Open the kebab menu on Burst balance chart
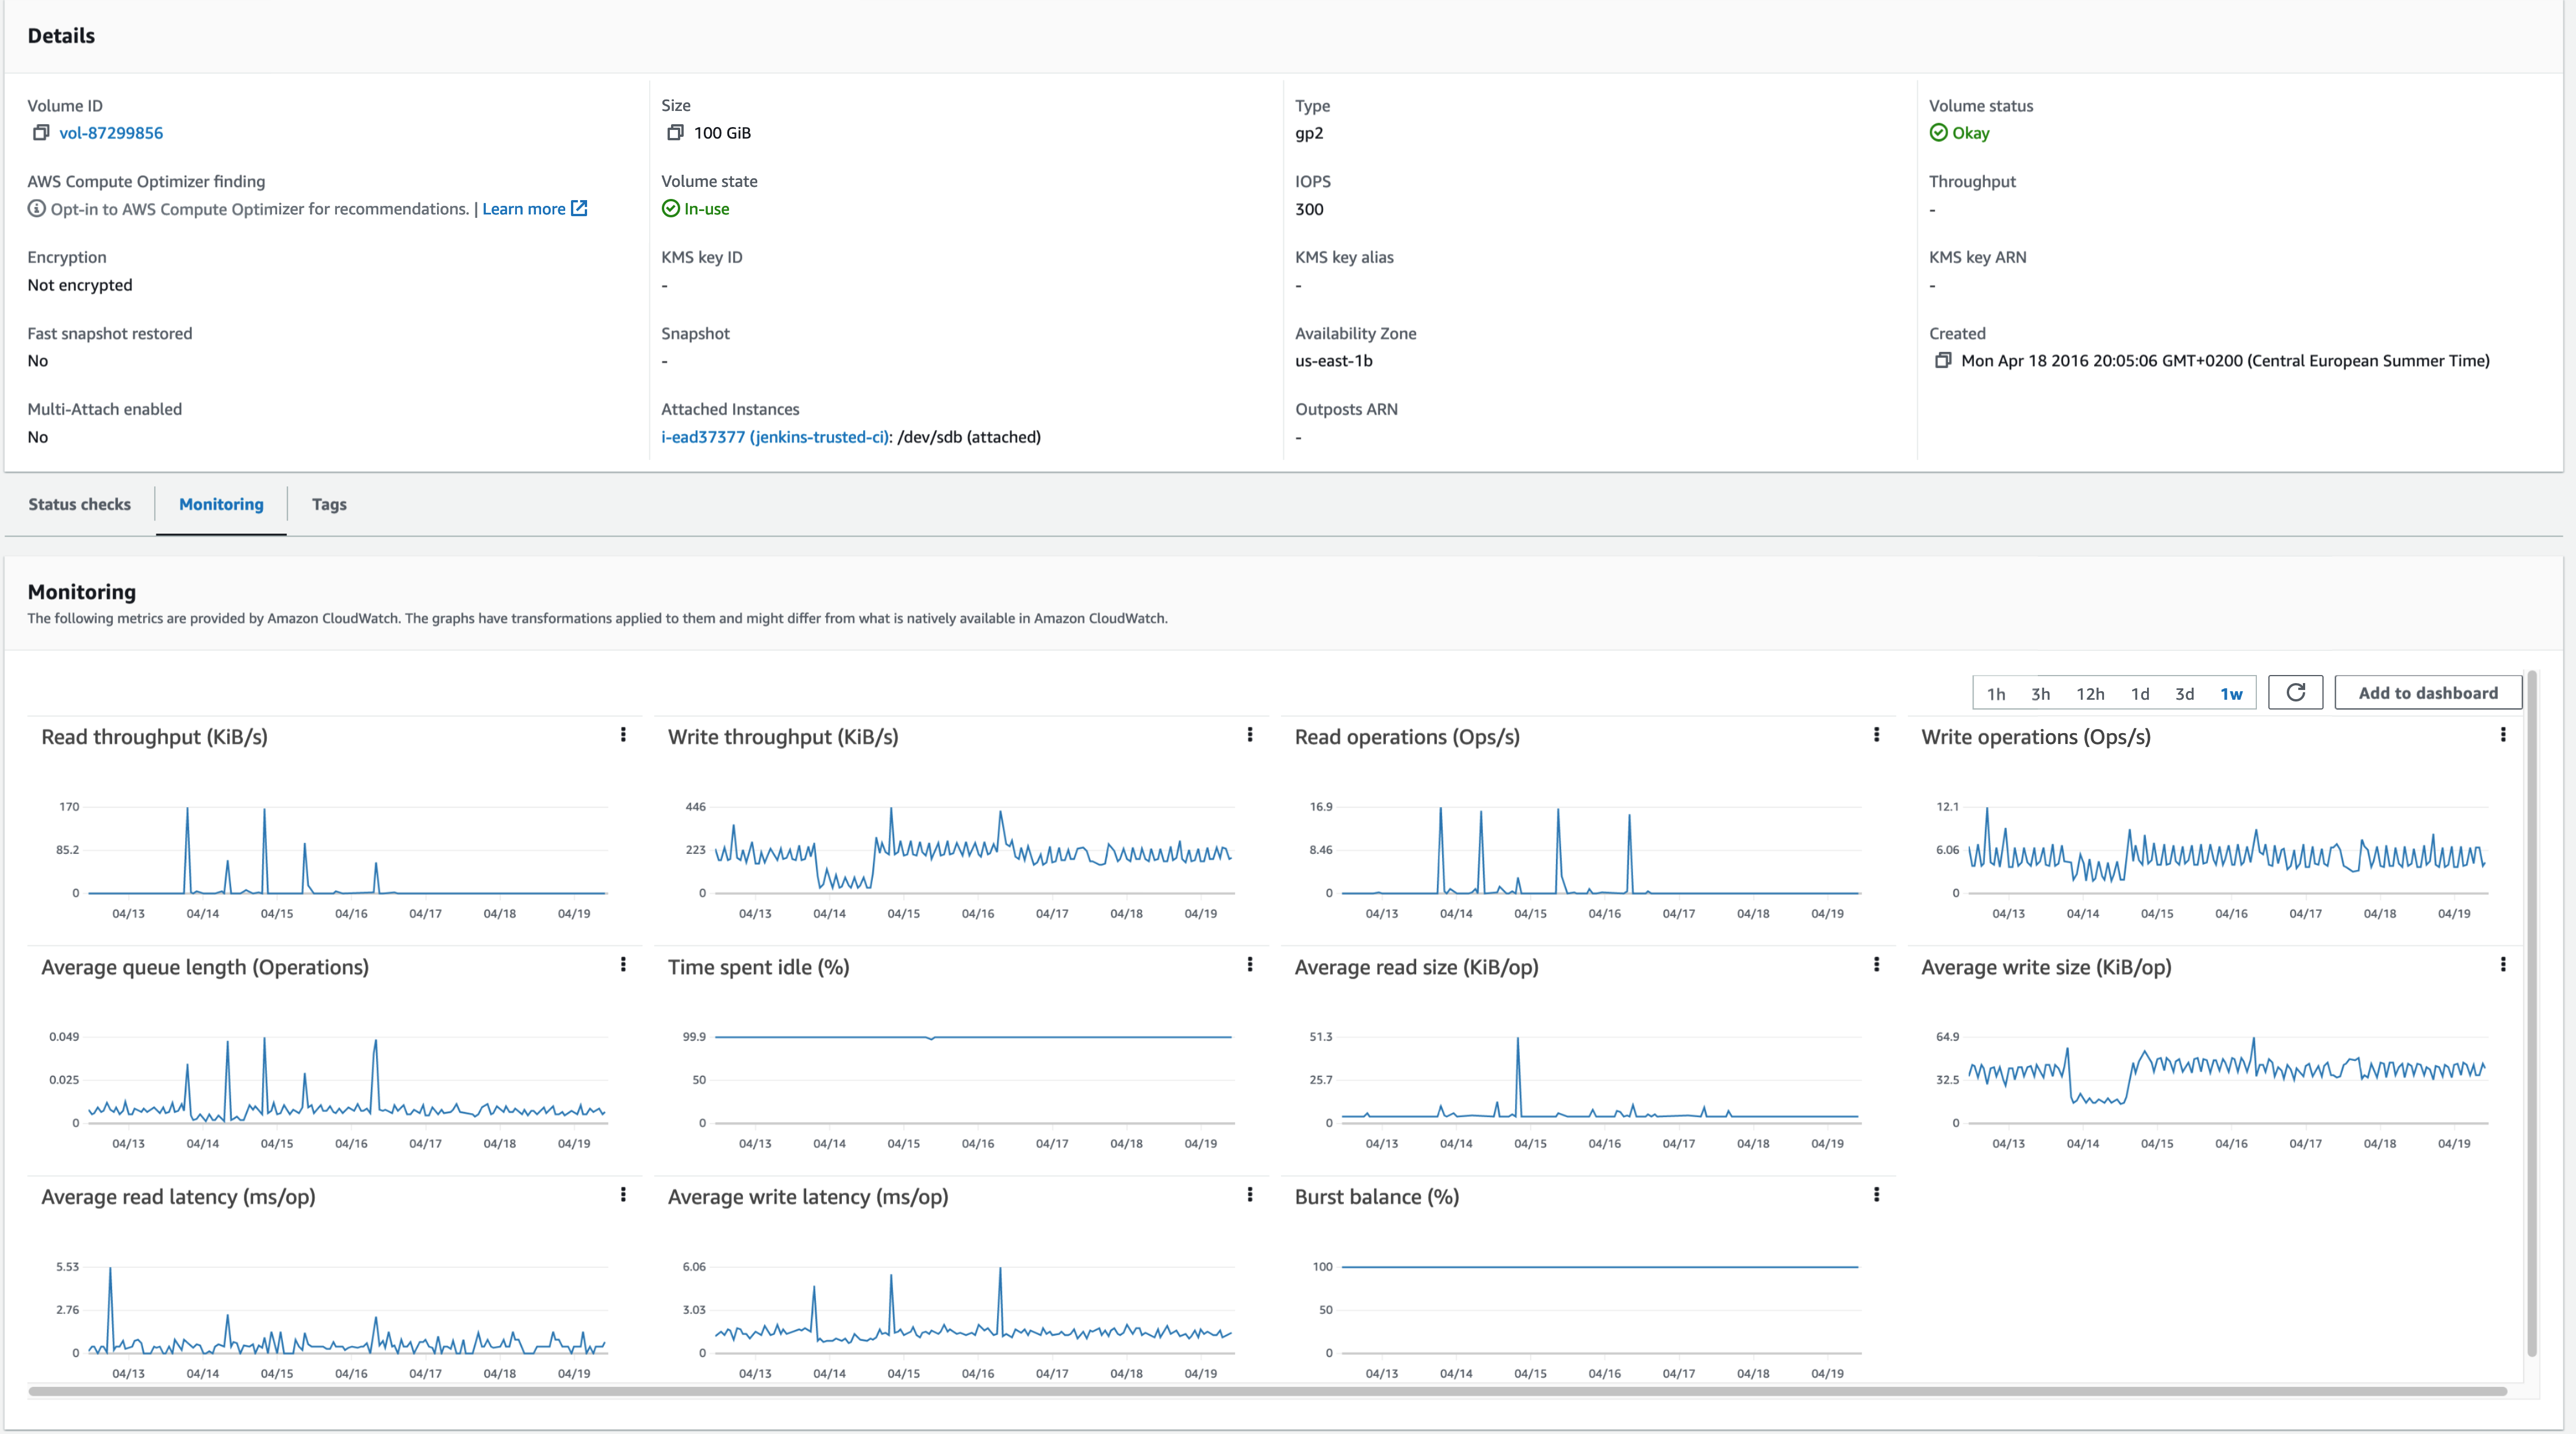The image size is (2576, 1434). 1877,1195
